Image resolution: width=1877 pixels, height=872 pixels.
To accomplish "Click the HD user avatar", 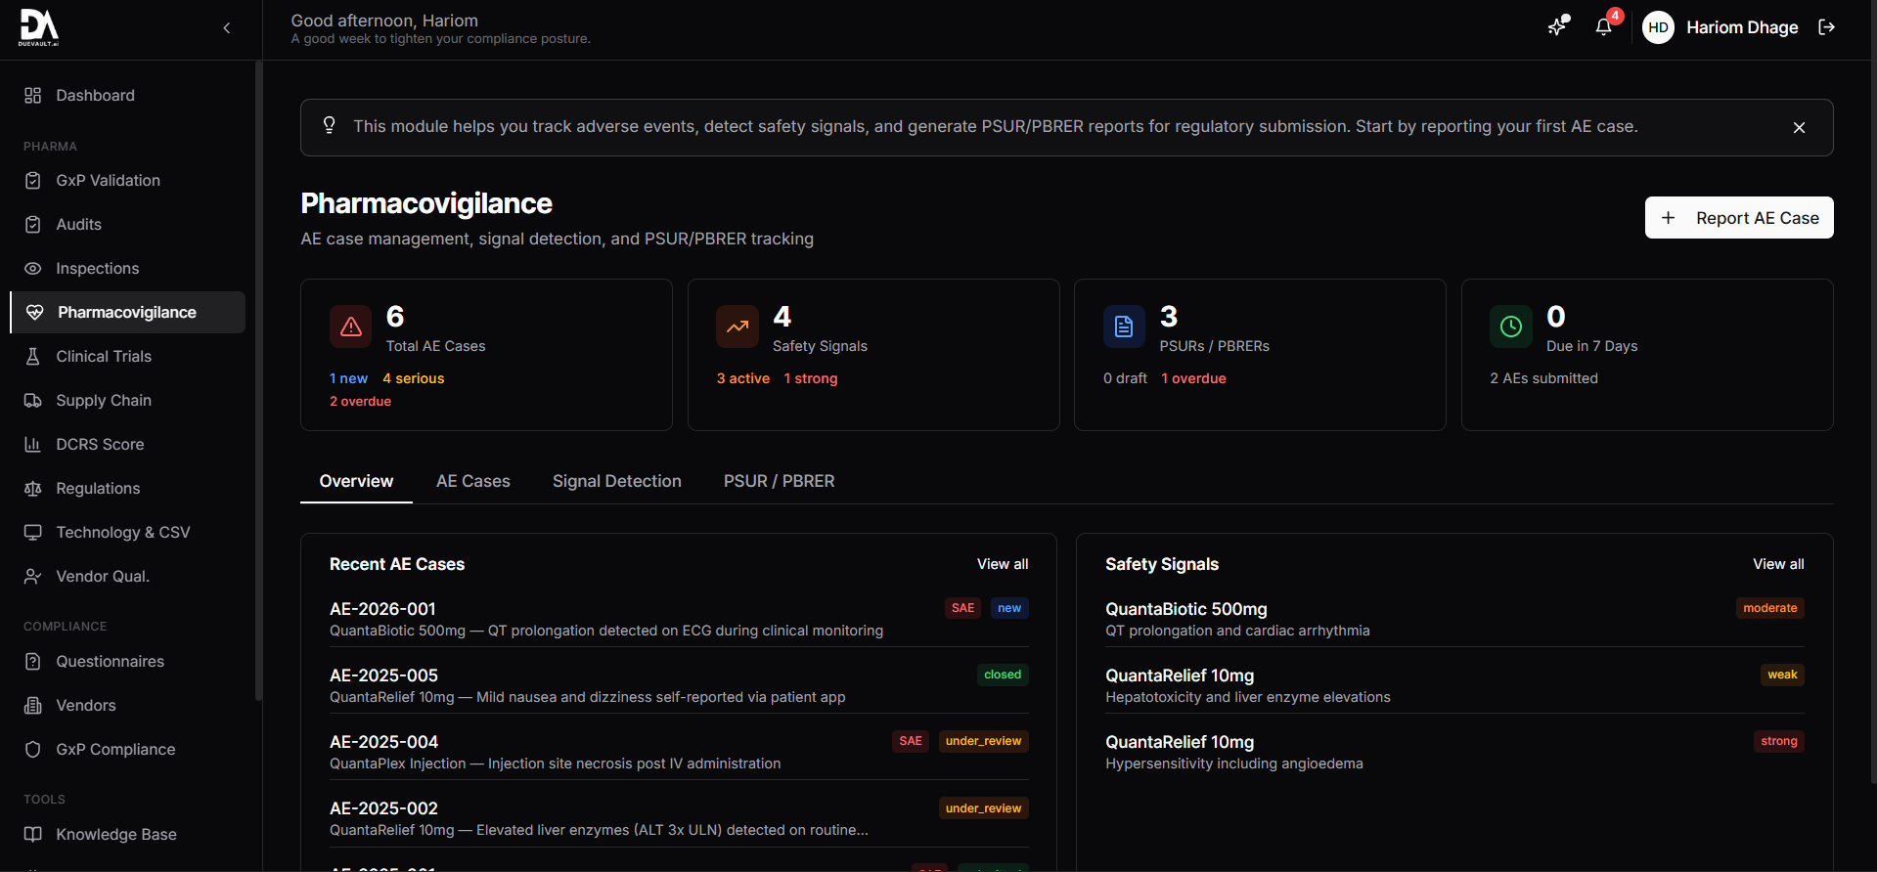I will click(1658, 27).
